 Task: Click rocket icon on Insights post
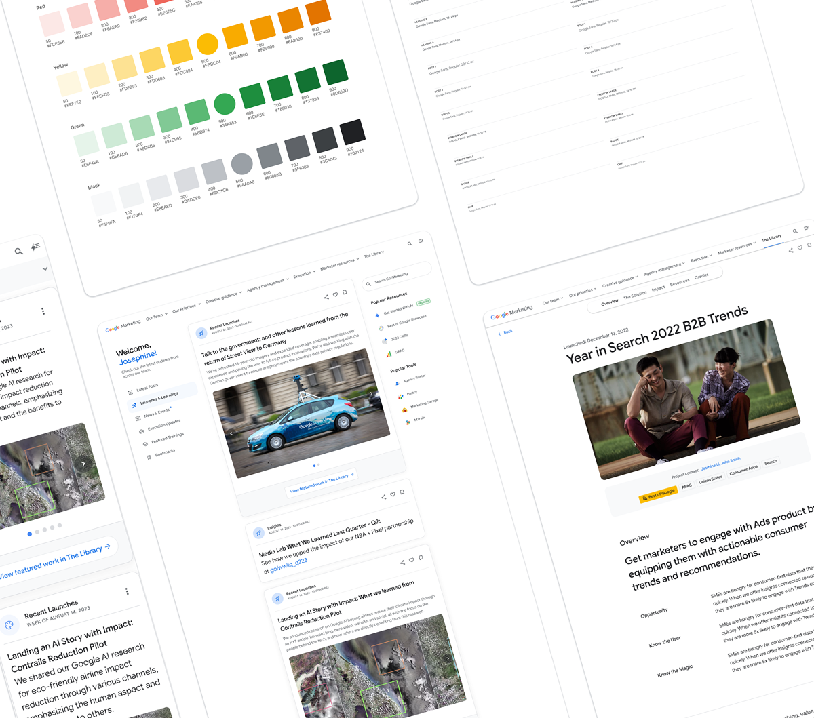258,534
